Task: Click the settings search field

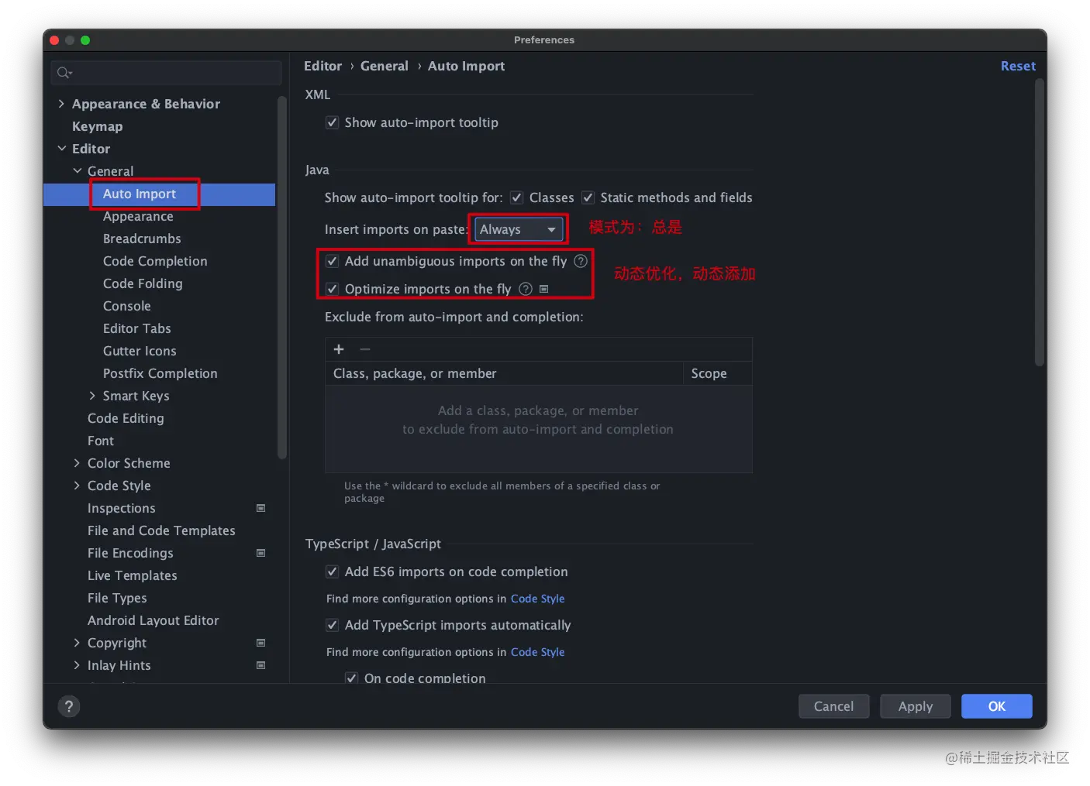Action: pos(167,73)
